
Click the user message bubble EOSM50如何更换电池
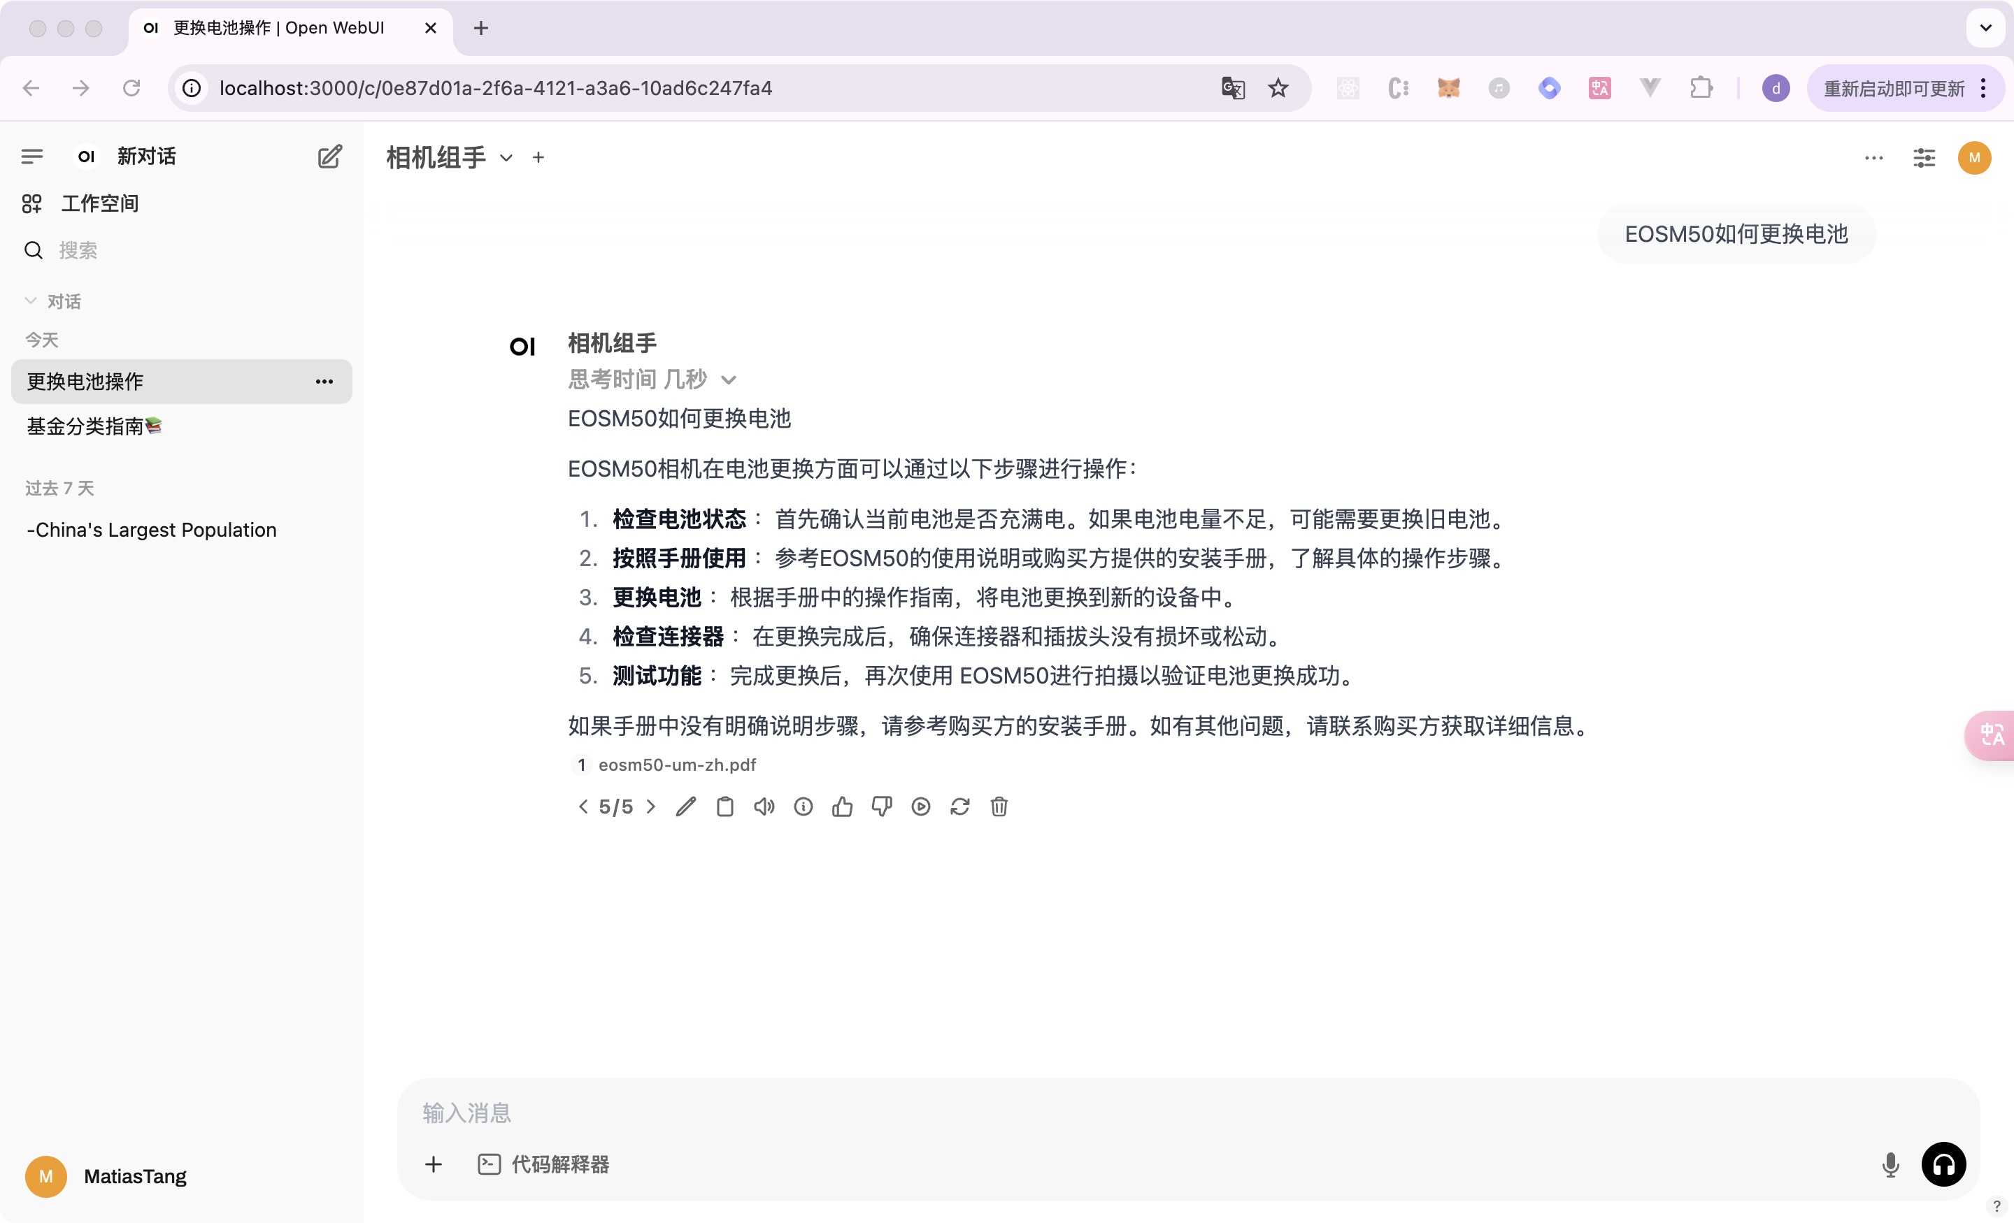pyautogui.click(x=1735, y=233)
